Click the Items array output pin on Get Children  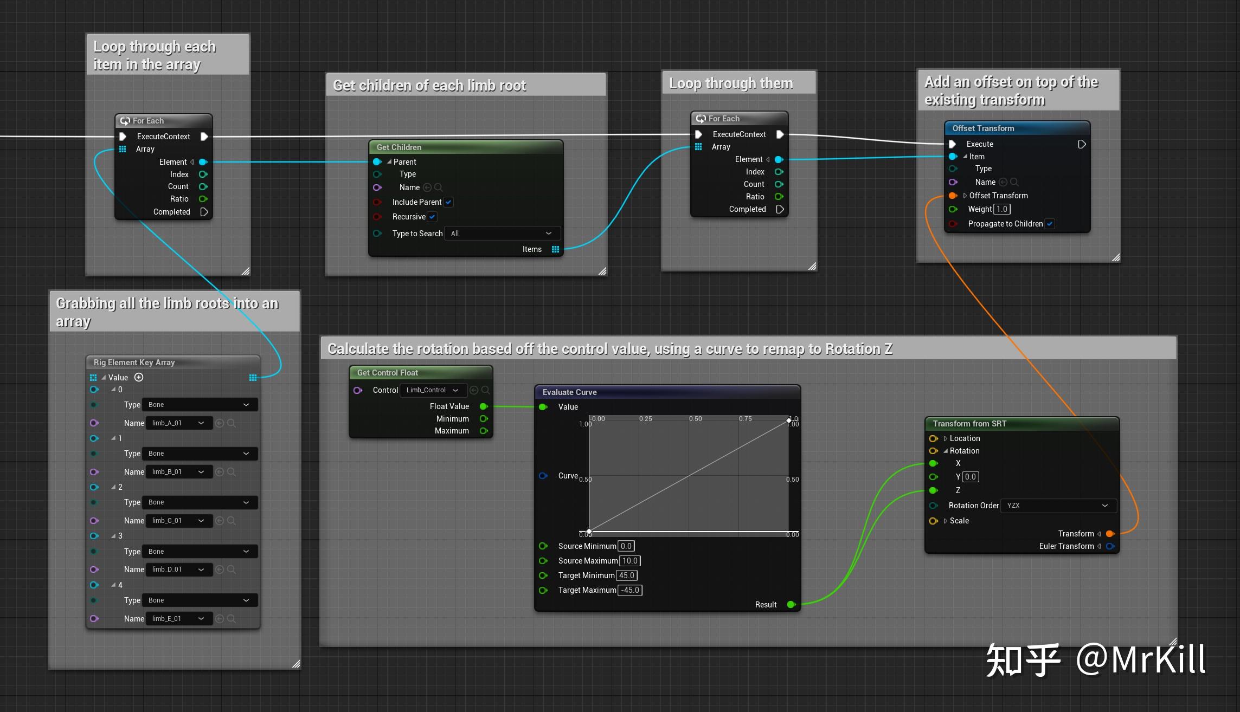(x=555, y=249)
